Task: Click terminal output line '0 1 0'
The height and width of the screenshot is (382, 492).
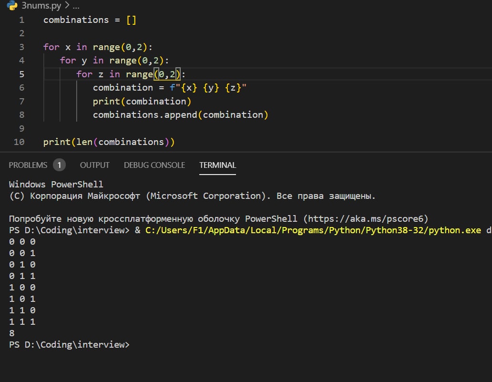Action: click(x=22, y=265)
